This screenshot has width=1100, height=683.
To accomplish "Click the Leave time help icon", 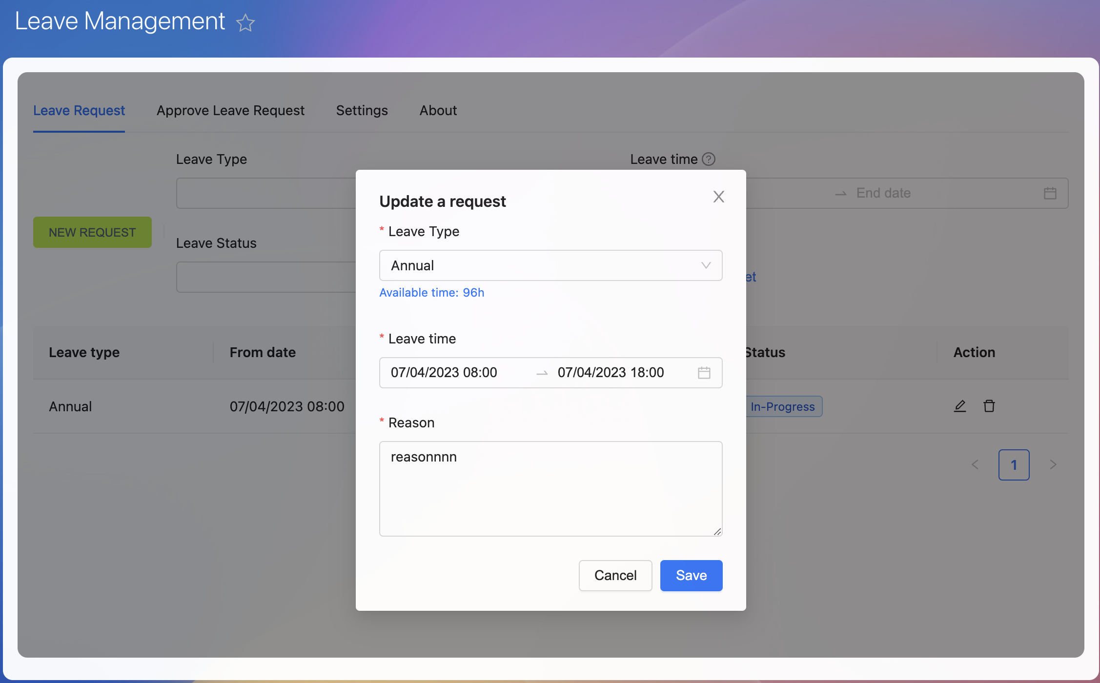I will click(709, 159).
